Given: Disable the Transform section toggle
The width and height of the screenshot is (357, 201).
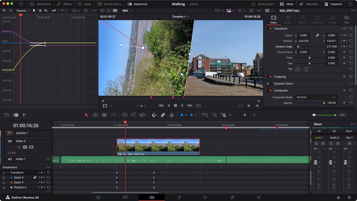Looking at the screenshot, I should coord(269,29).
